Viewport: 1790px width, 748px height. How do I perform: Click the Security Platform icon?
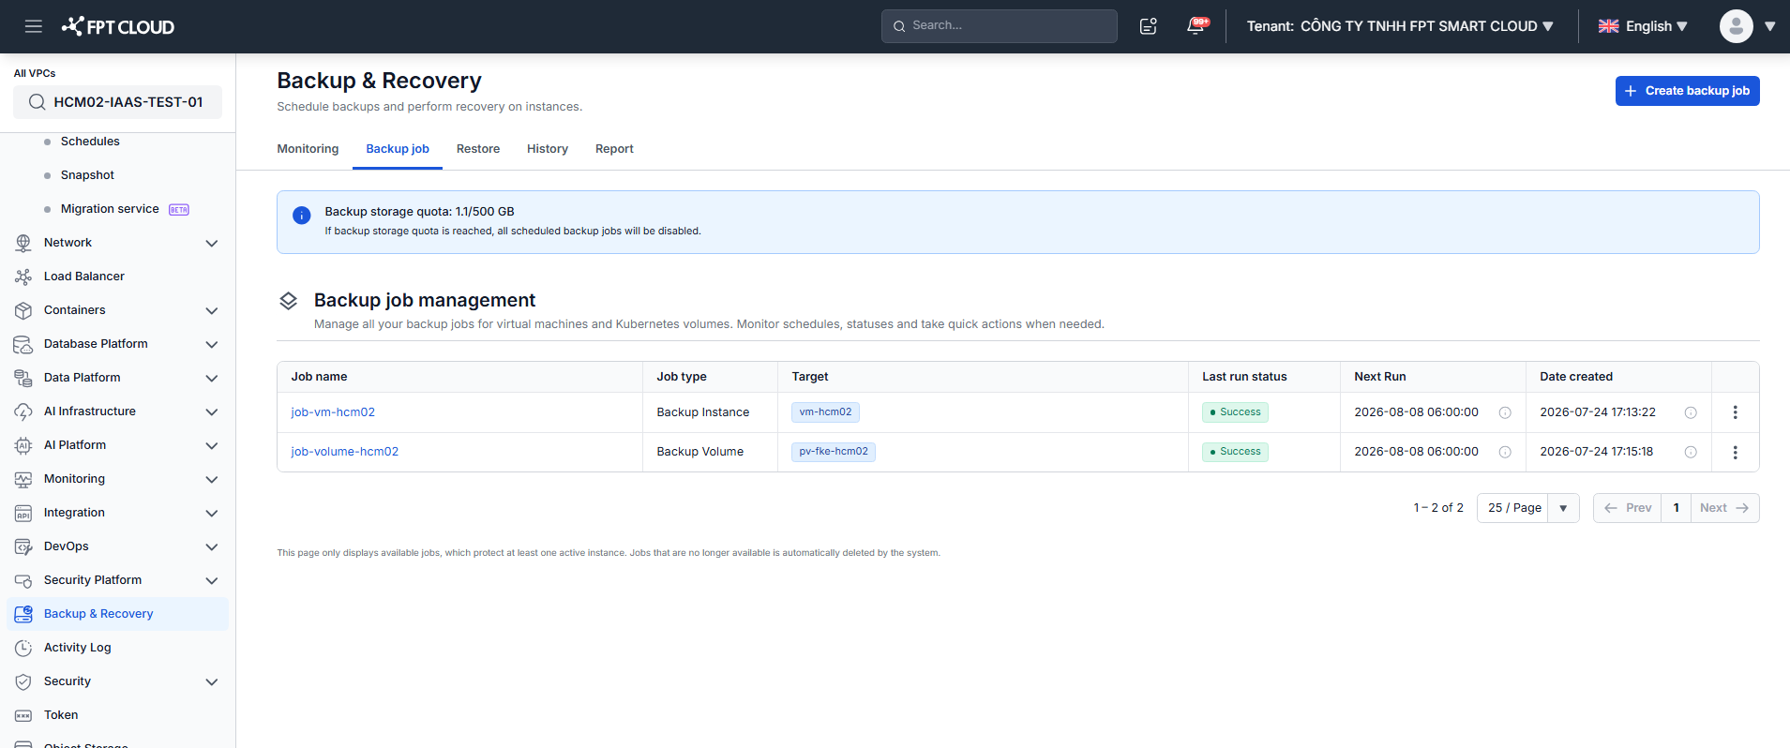(23, 580)
